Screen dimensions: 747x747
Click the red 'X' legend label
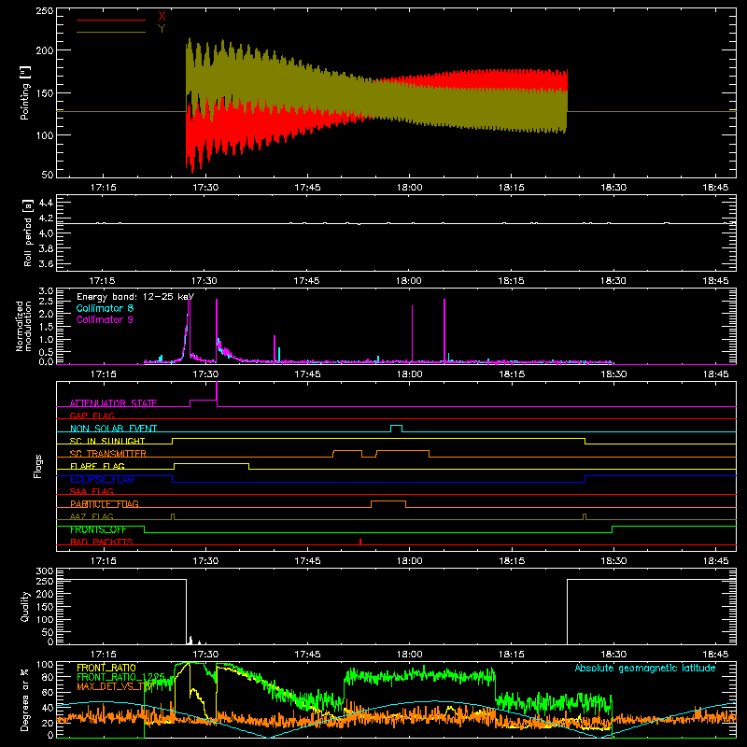(162, 16)
